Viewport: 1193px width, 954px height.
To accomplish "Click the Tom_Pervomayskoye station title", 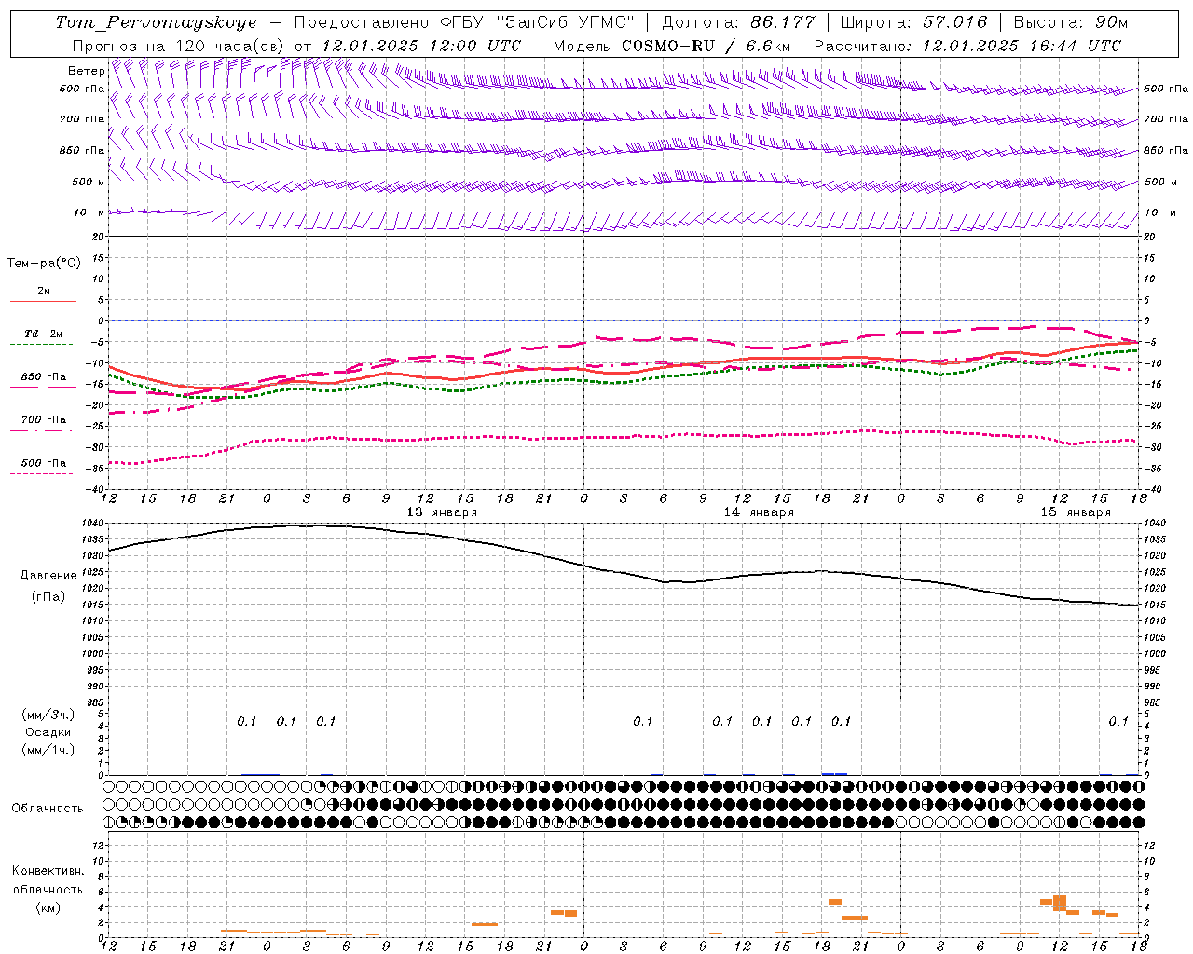I will (x=156, y=22).
